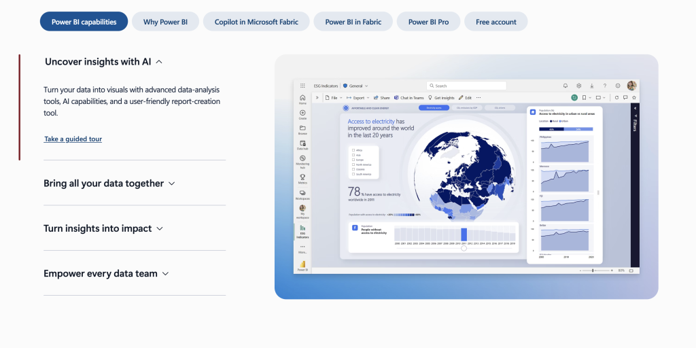The image size is (696, 348).
Task: Select the Copilot in Microsoft Fabric tab
Action: click(x=256, y=22)
